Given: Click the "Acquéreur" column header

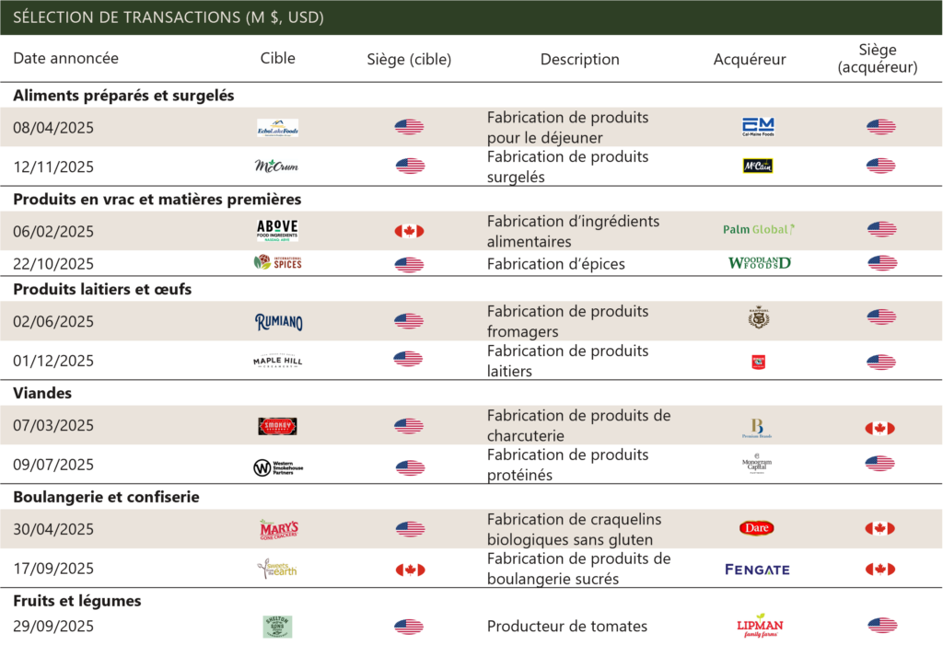Looking at the screenshot, I should [x=750, y=60].
